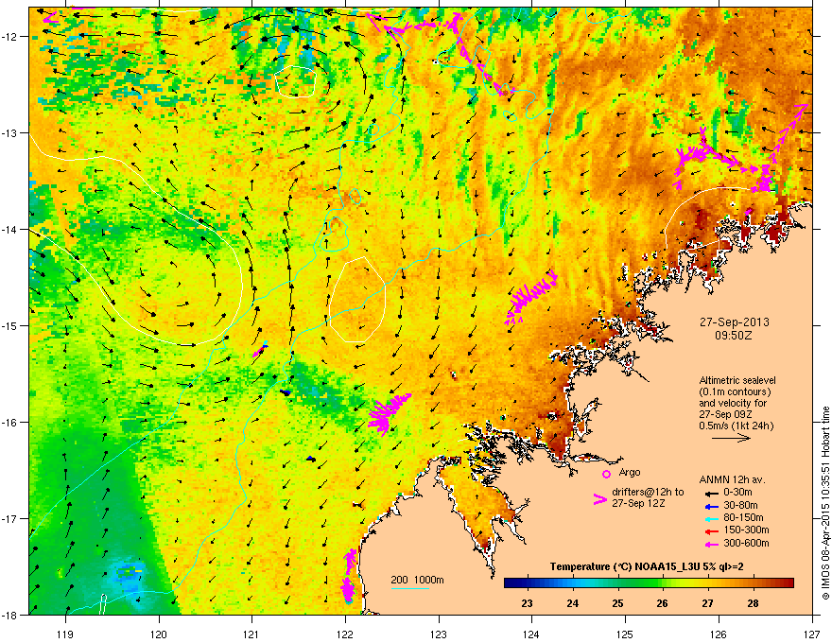
Task: Click the colorbar value 28
Action: pyautogui.click(x=753, y=603)
